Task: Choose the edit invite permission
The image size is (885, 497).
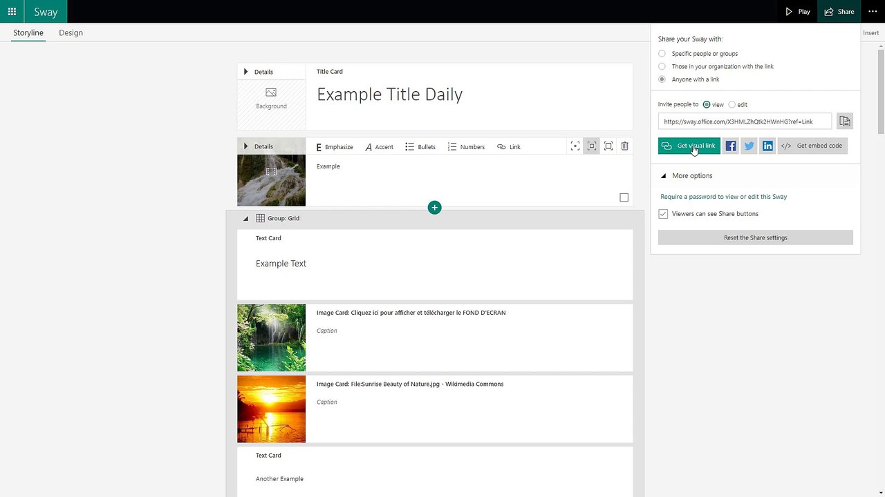Action: tap(732, 105)
